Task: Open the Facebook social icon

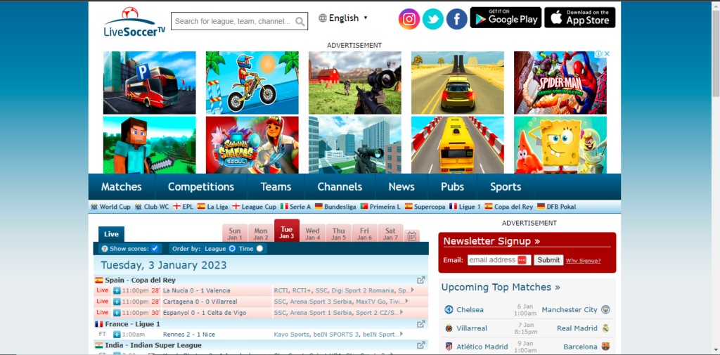Action: pyautogui.click(x=456, y=19)
